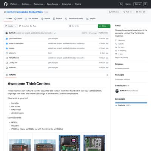Screen dimensions: 151x151
Task: Open the Pricing page
Action: click(78, 4)
